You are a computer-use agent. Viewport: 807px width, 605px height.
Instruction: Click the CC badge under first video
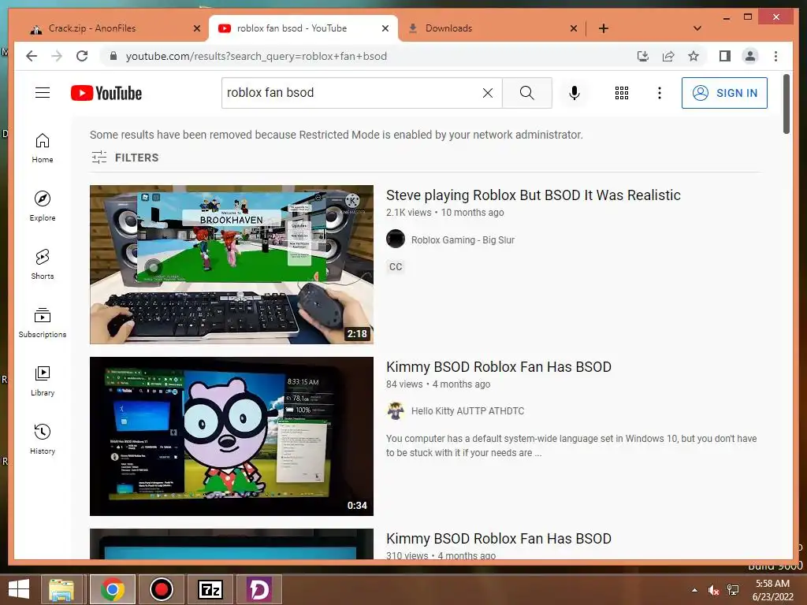396,266
